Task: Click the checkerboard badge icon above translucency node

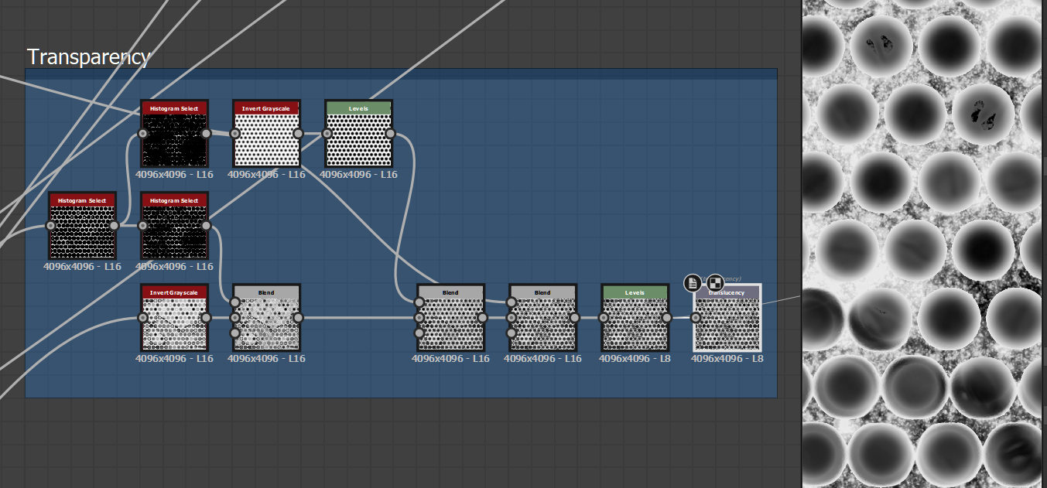Action: pyautogui.click(x=715, y=283)
